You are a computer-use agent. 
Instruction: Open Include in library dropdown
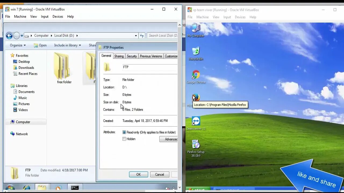[x=67, y=45]
